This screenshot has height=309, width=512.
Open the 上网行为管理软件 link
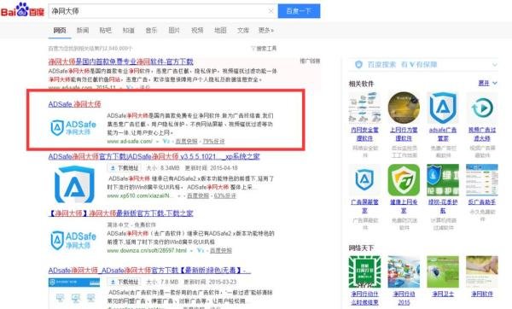tap(404, 134)
